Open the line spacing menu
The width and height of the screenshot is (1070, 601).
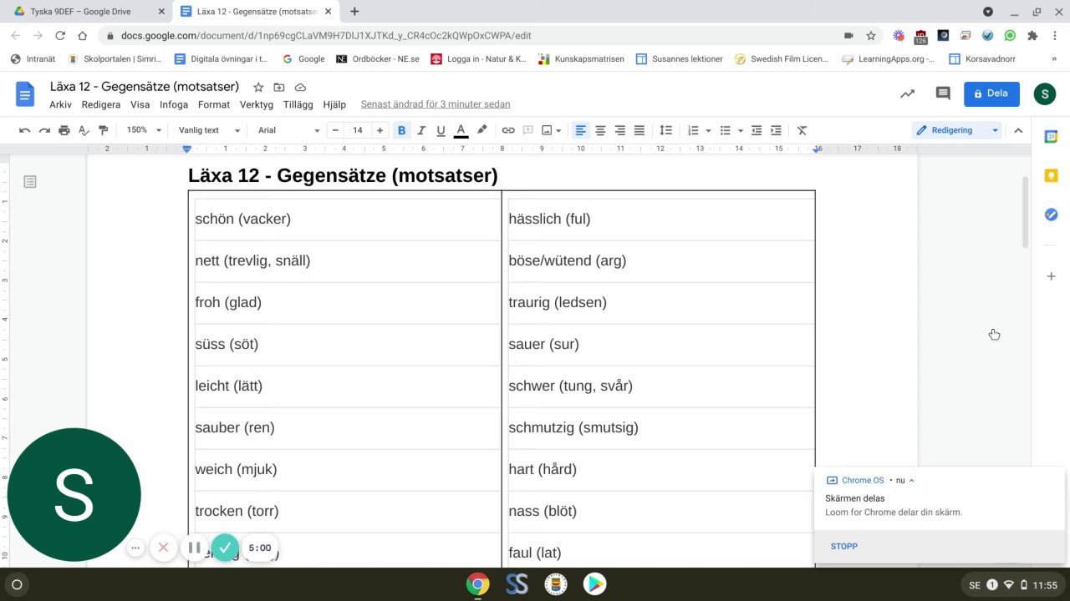coord(665,130)
